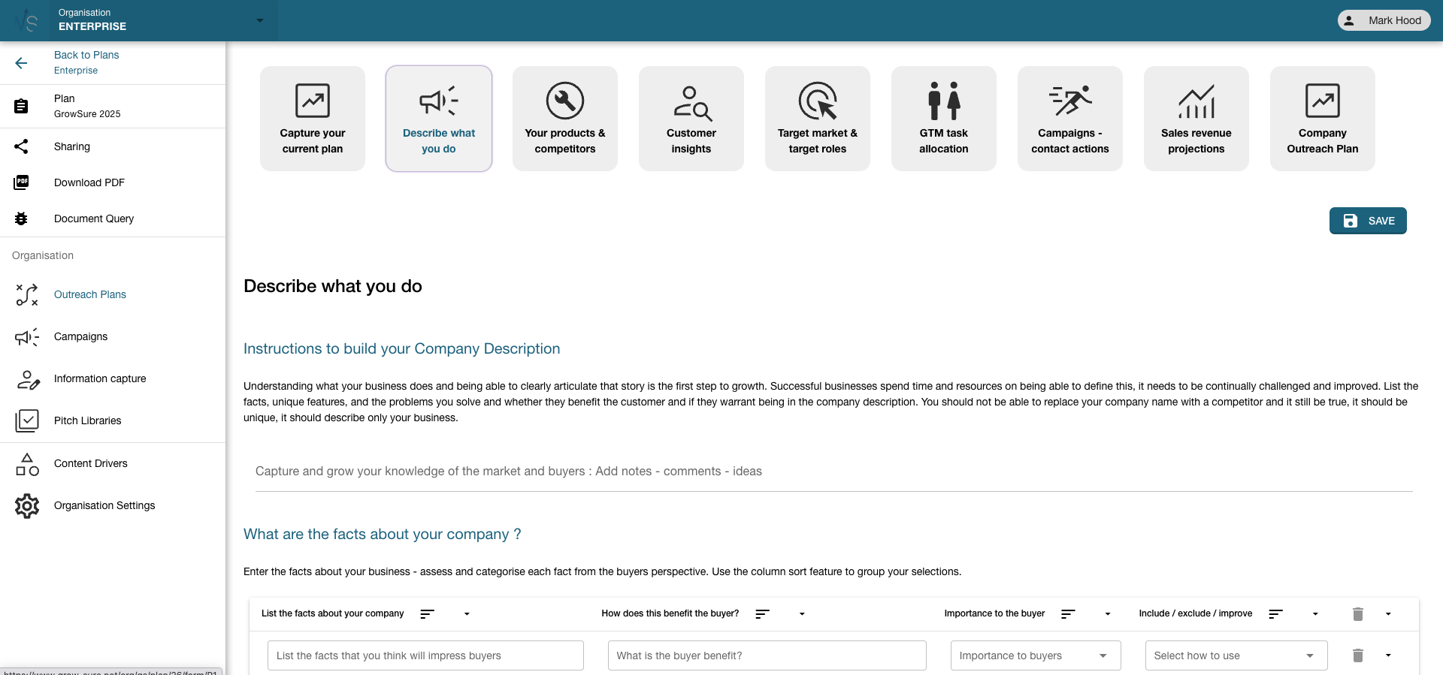Image resolution: width=1443 pixels, height=675 pixels.
Task: Go to 'Sales revenue projections' step
Action: click(x=1196, y=119)
